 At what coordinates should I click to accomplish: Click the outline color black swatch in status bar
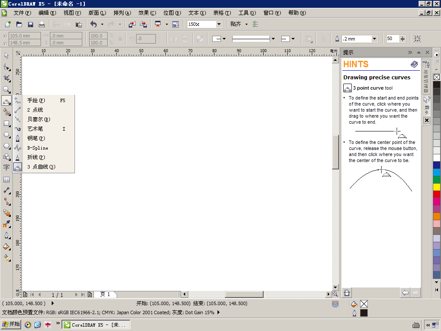[363, 313]
